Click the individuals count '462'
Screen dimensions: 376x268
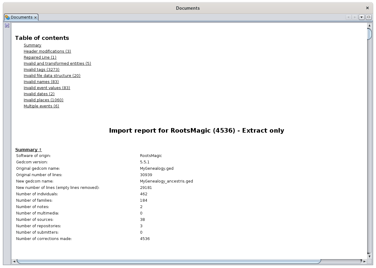tap(144, 194)
